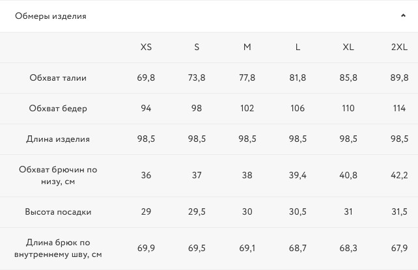Click the Обхват бедер row label
Image resolution: width=418 pixels, height=270 pixels.
58,109
